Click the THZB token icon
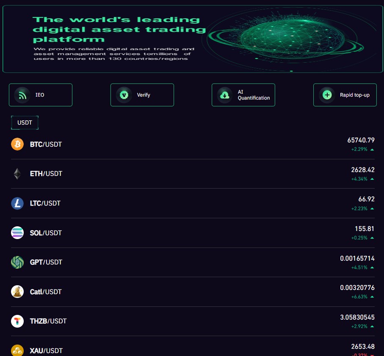The height and width of the screenshot is (356, 384). pyautogui.click(x=17, y=321)
